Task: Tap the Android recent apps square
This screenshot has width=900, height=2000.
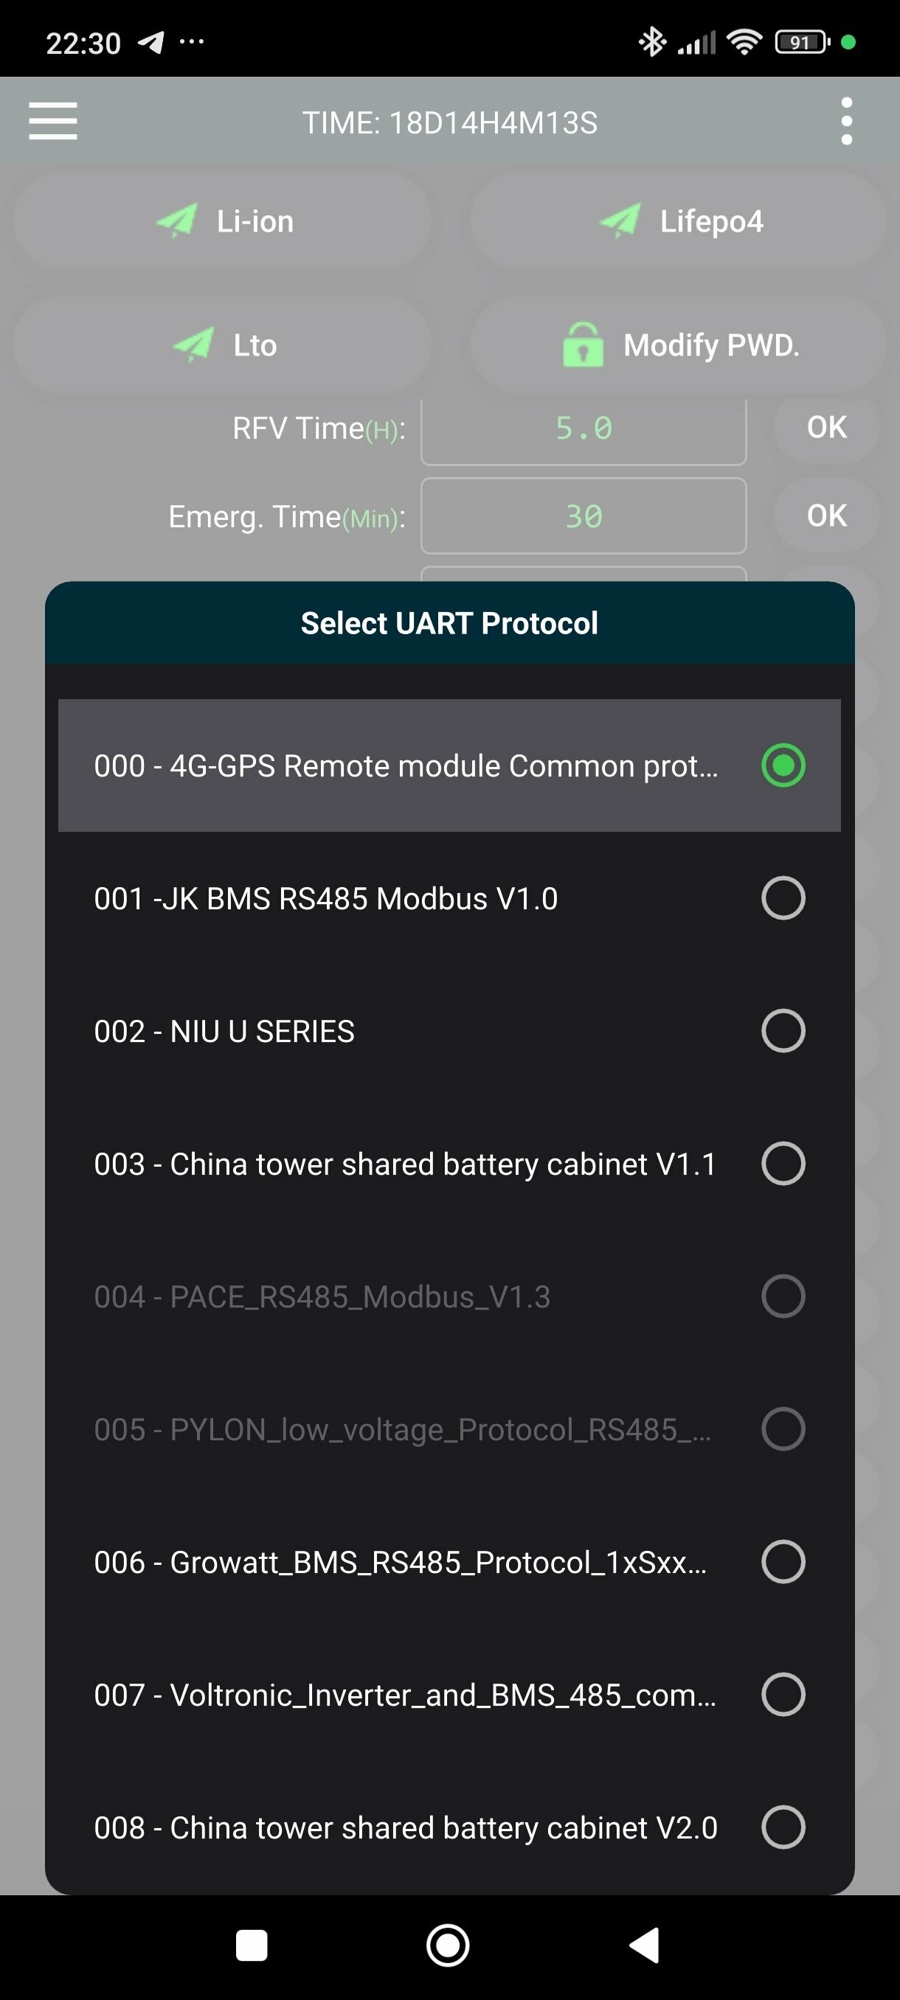Action: (x=252, y=1945)
